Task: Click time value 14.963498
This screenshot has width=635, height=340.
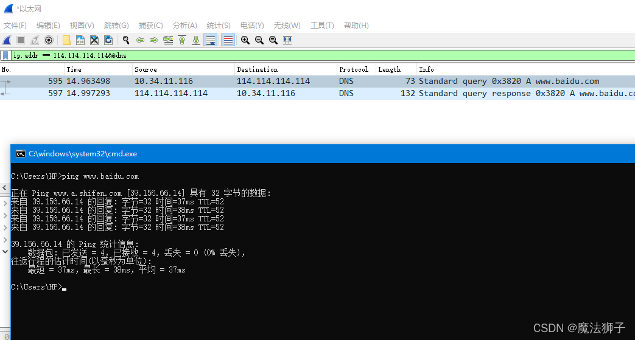Action: coord(88,81)
